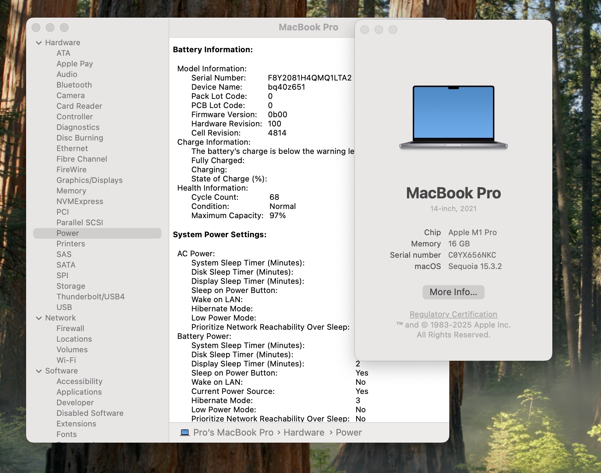Collapse the Software section chevron
The image size is (601, 473).
[x=39, y=371]
